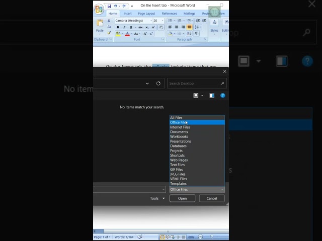Launch the Paragraph dialog box
The image size is (322, 241).
coord(205,39)
